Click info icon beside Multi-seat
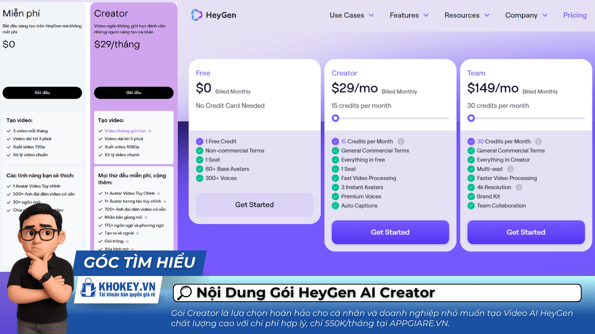595x334 pixels. coord(510,169)
